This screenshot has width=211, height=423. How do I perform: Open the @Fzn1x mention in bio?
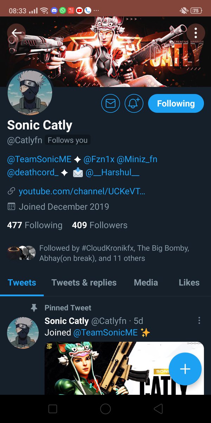(x=99, y=159)
